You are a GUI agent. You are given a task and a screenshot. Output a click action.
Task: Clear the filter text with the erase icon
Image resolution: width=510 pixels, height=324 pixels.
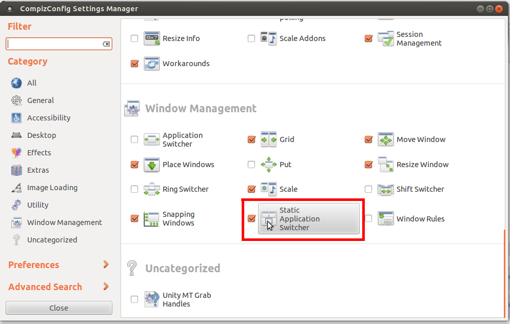tap(106, 44)
